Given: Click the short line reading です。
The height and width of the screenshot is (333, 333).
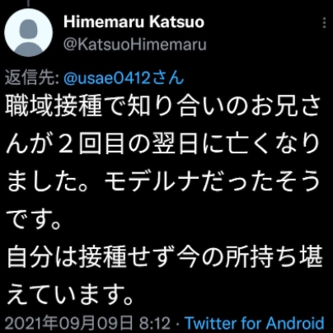Looking at the screenshot, I should pos(34,219).
